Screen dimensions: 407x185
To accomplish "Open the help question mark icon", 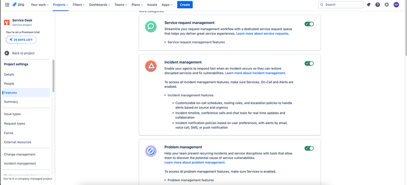I will point(378,4).
